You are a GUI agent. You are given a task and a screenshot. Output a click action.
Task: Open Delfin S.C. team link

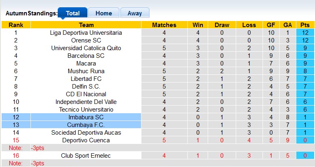click(86, 87)
